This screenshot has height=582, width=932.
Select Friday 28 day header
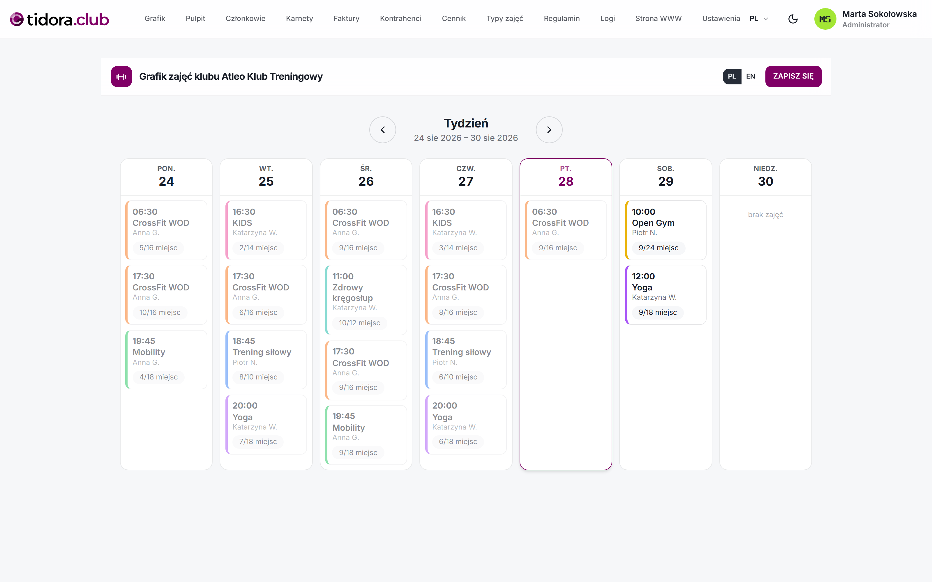566,177
